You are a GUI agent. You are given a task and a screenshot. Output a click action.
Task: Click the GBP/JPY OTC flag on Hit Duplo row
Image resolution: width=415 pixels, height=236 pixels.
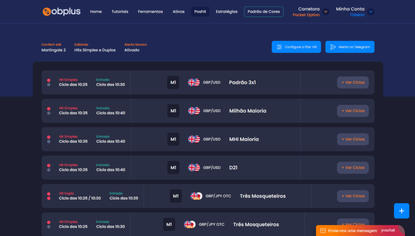197,196
